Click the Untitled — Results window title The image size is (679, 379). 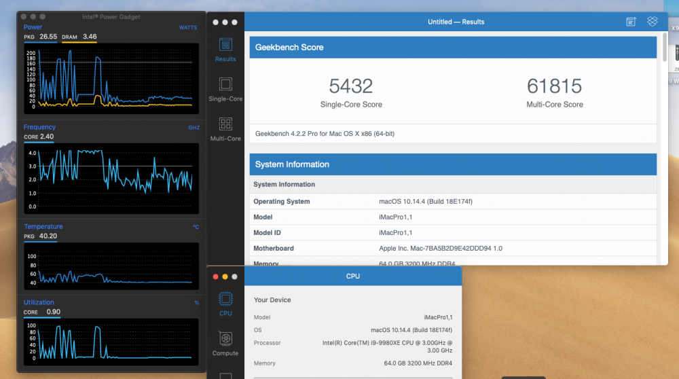(456, 22)
